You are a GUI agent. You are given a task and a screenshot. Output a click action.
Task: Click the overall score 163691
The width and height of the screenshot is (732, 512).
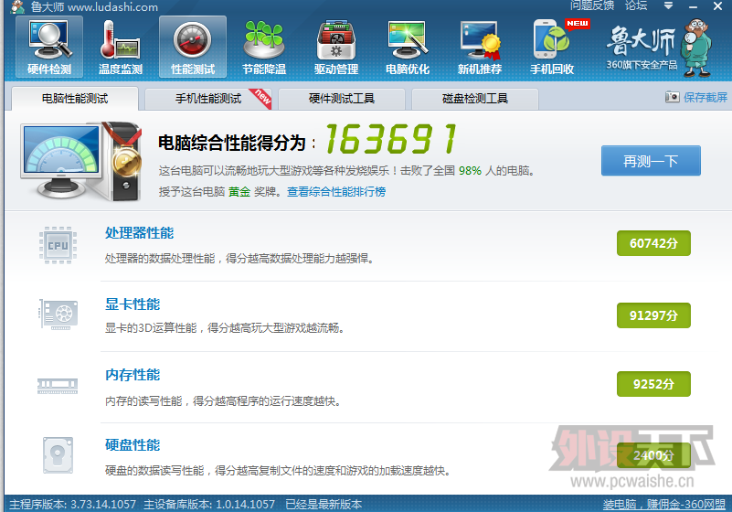click(391, 139)
